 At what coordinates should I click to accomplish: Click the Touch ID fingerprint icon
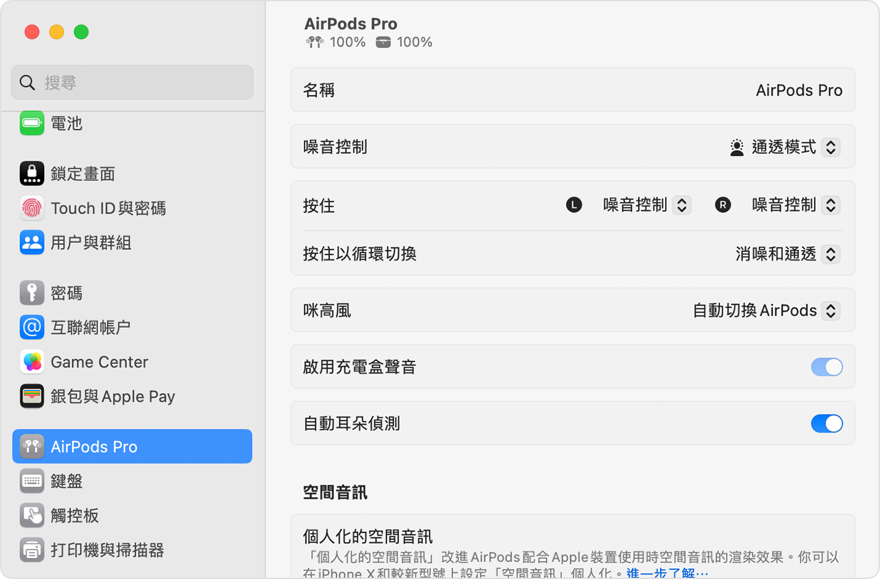[x=32, y=208]
